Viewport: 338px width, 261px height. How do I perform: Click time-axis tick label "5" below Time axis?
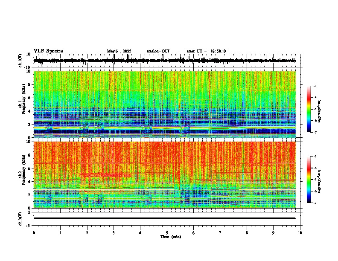coord(167,233)
